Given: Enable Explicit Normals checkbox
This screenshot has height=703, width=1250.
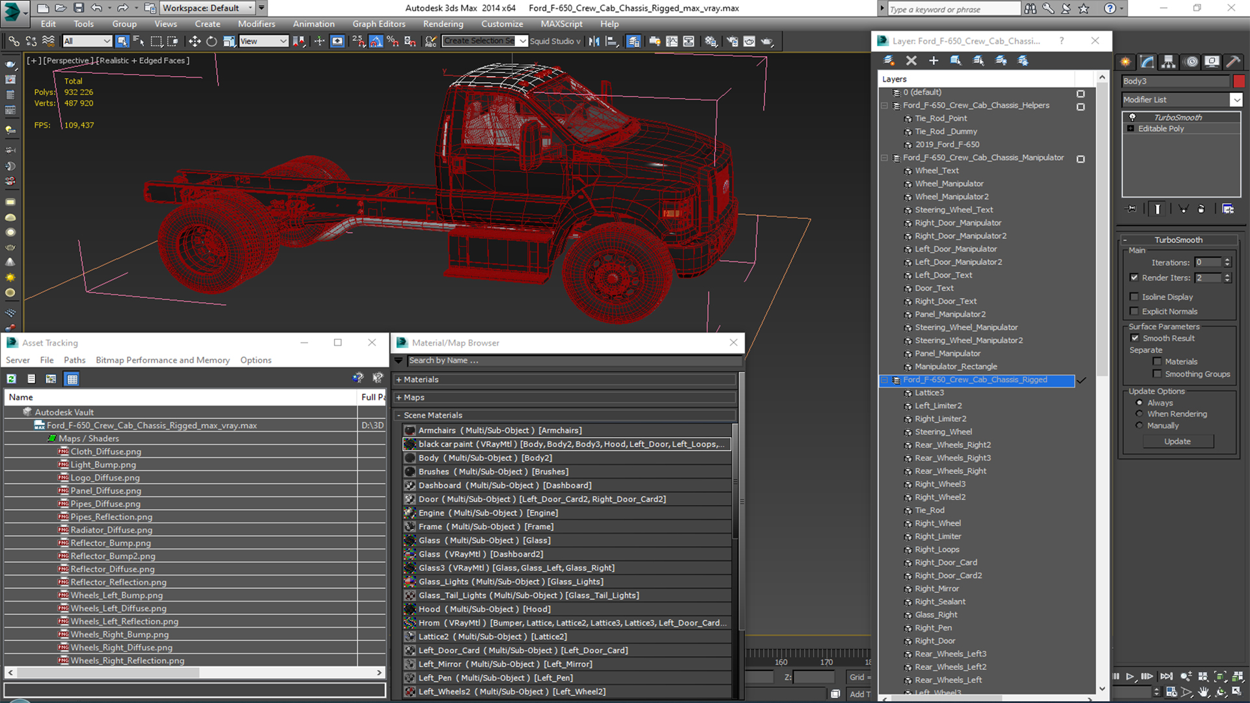Looking at the screenshot, I should [x=1134, y=311].
